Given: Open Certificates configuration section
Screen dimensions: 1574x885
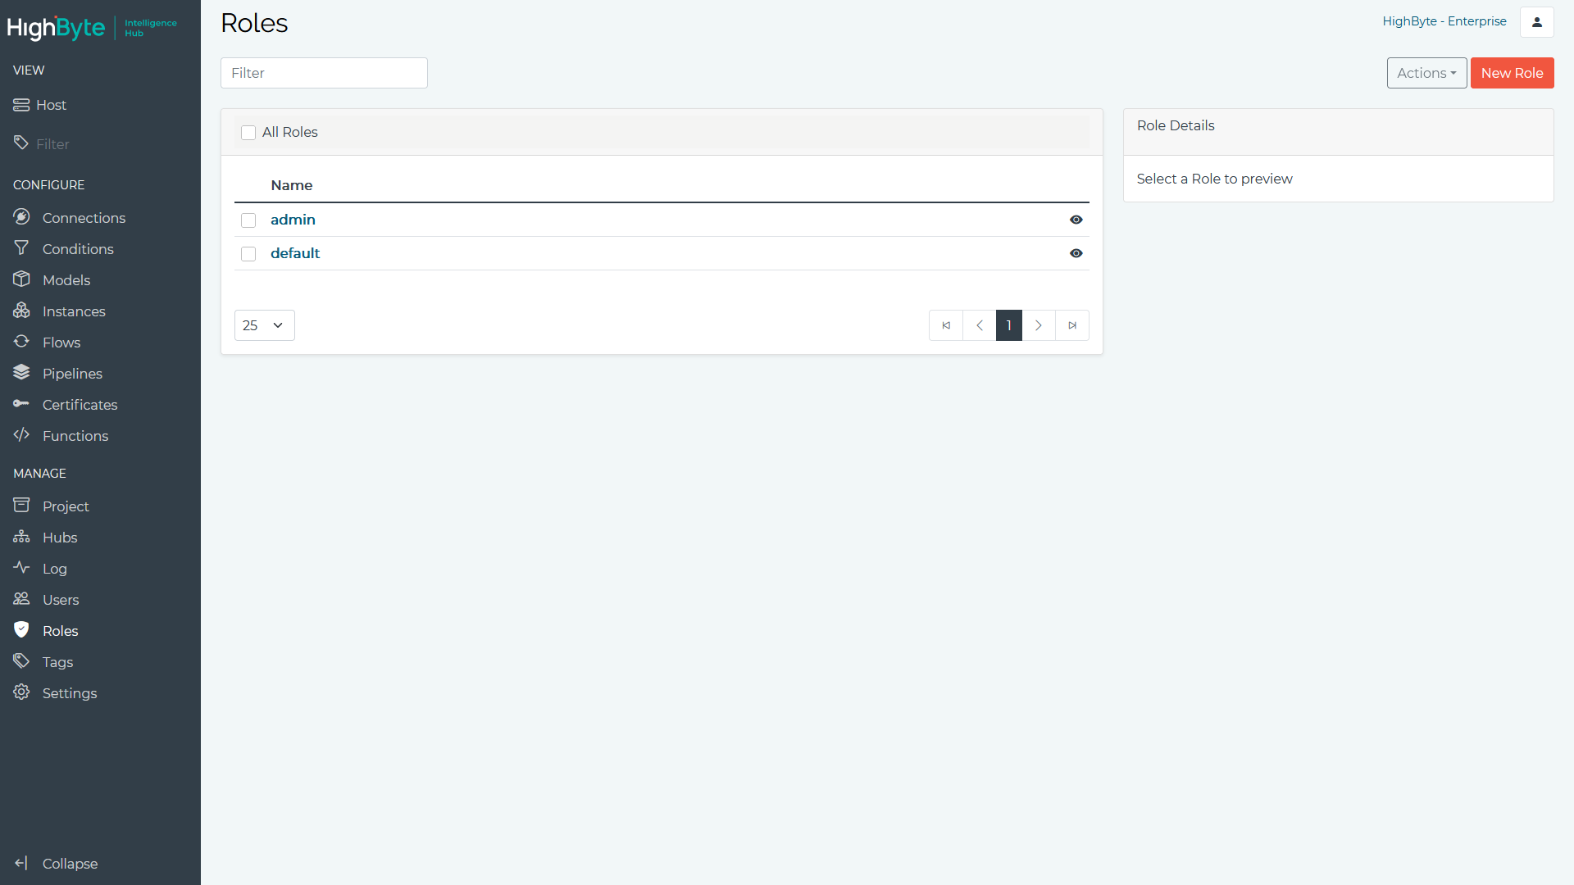Looking at the screenshot, I should 80,404.
